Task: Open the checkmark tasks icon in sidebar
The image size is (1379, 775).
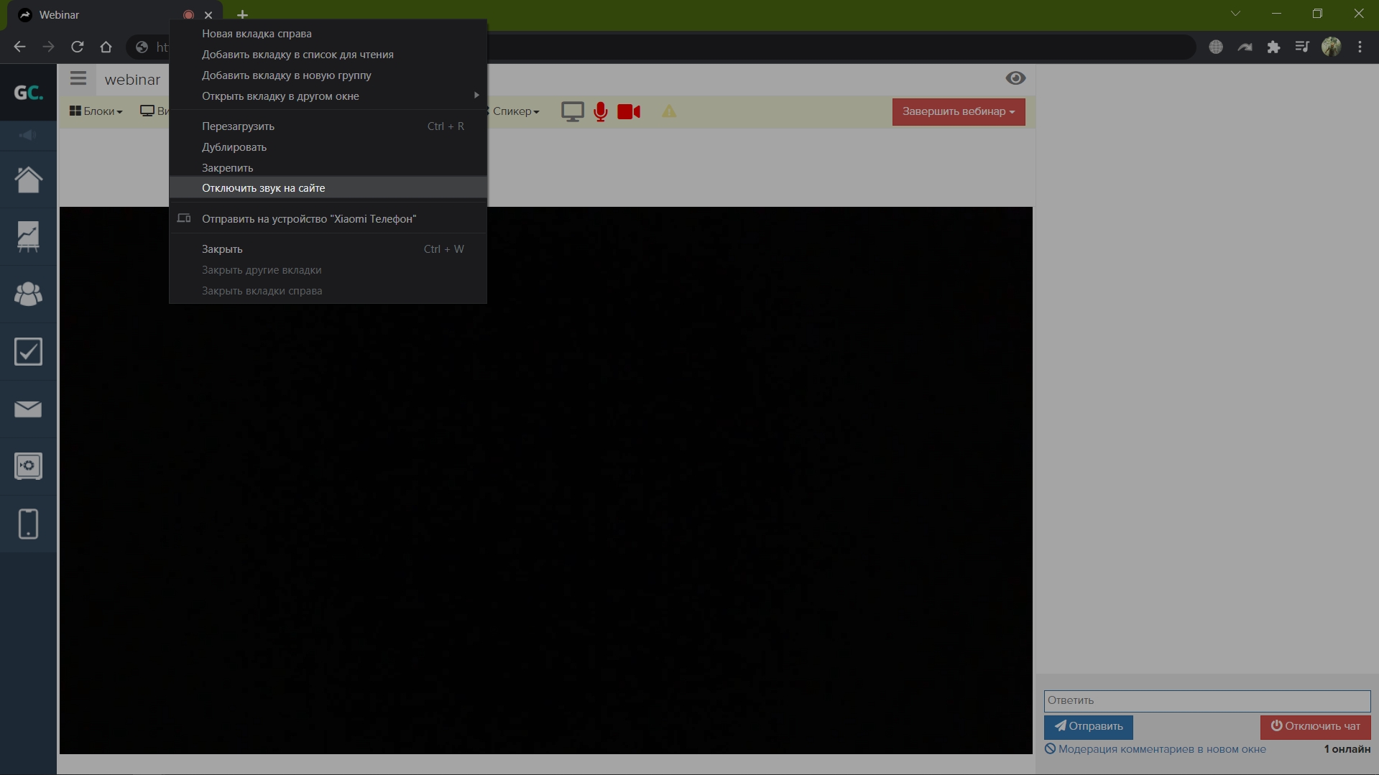Action: point(28,352)
